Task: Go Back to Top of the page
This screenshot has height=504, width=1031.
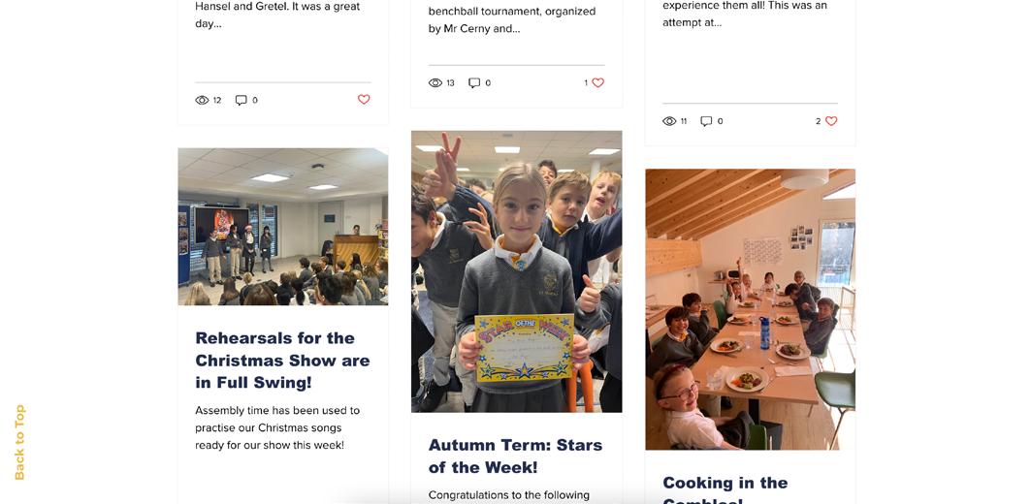Action: (19, 442)
